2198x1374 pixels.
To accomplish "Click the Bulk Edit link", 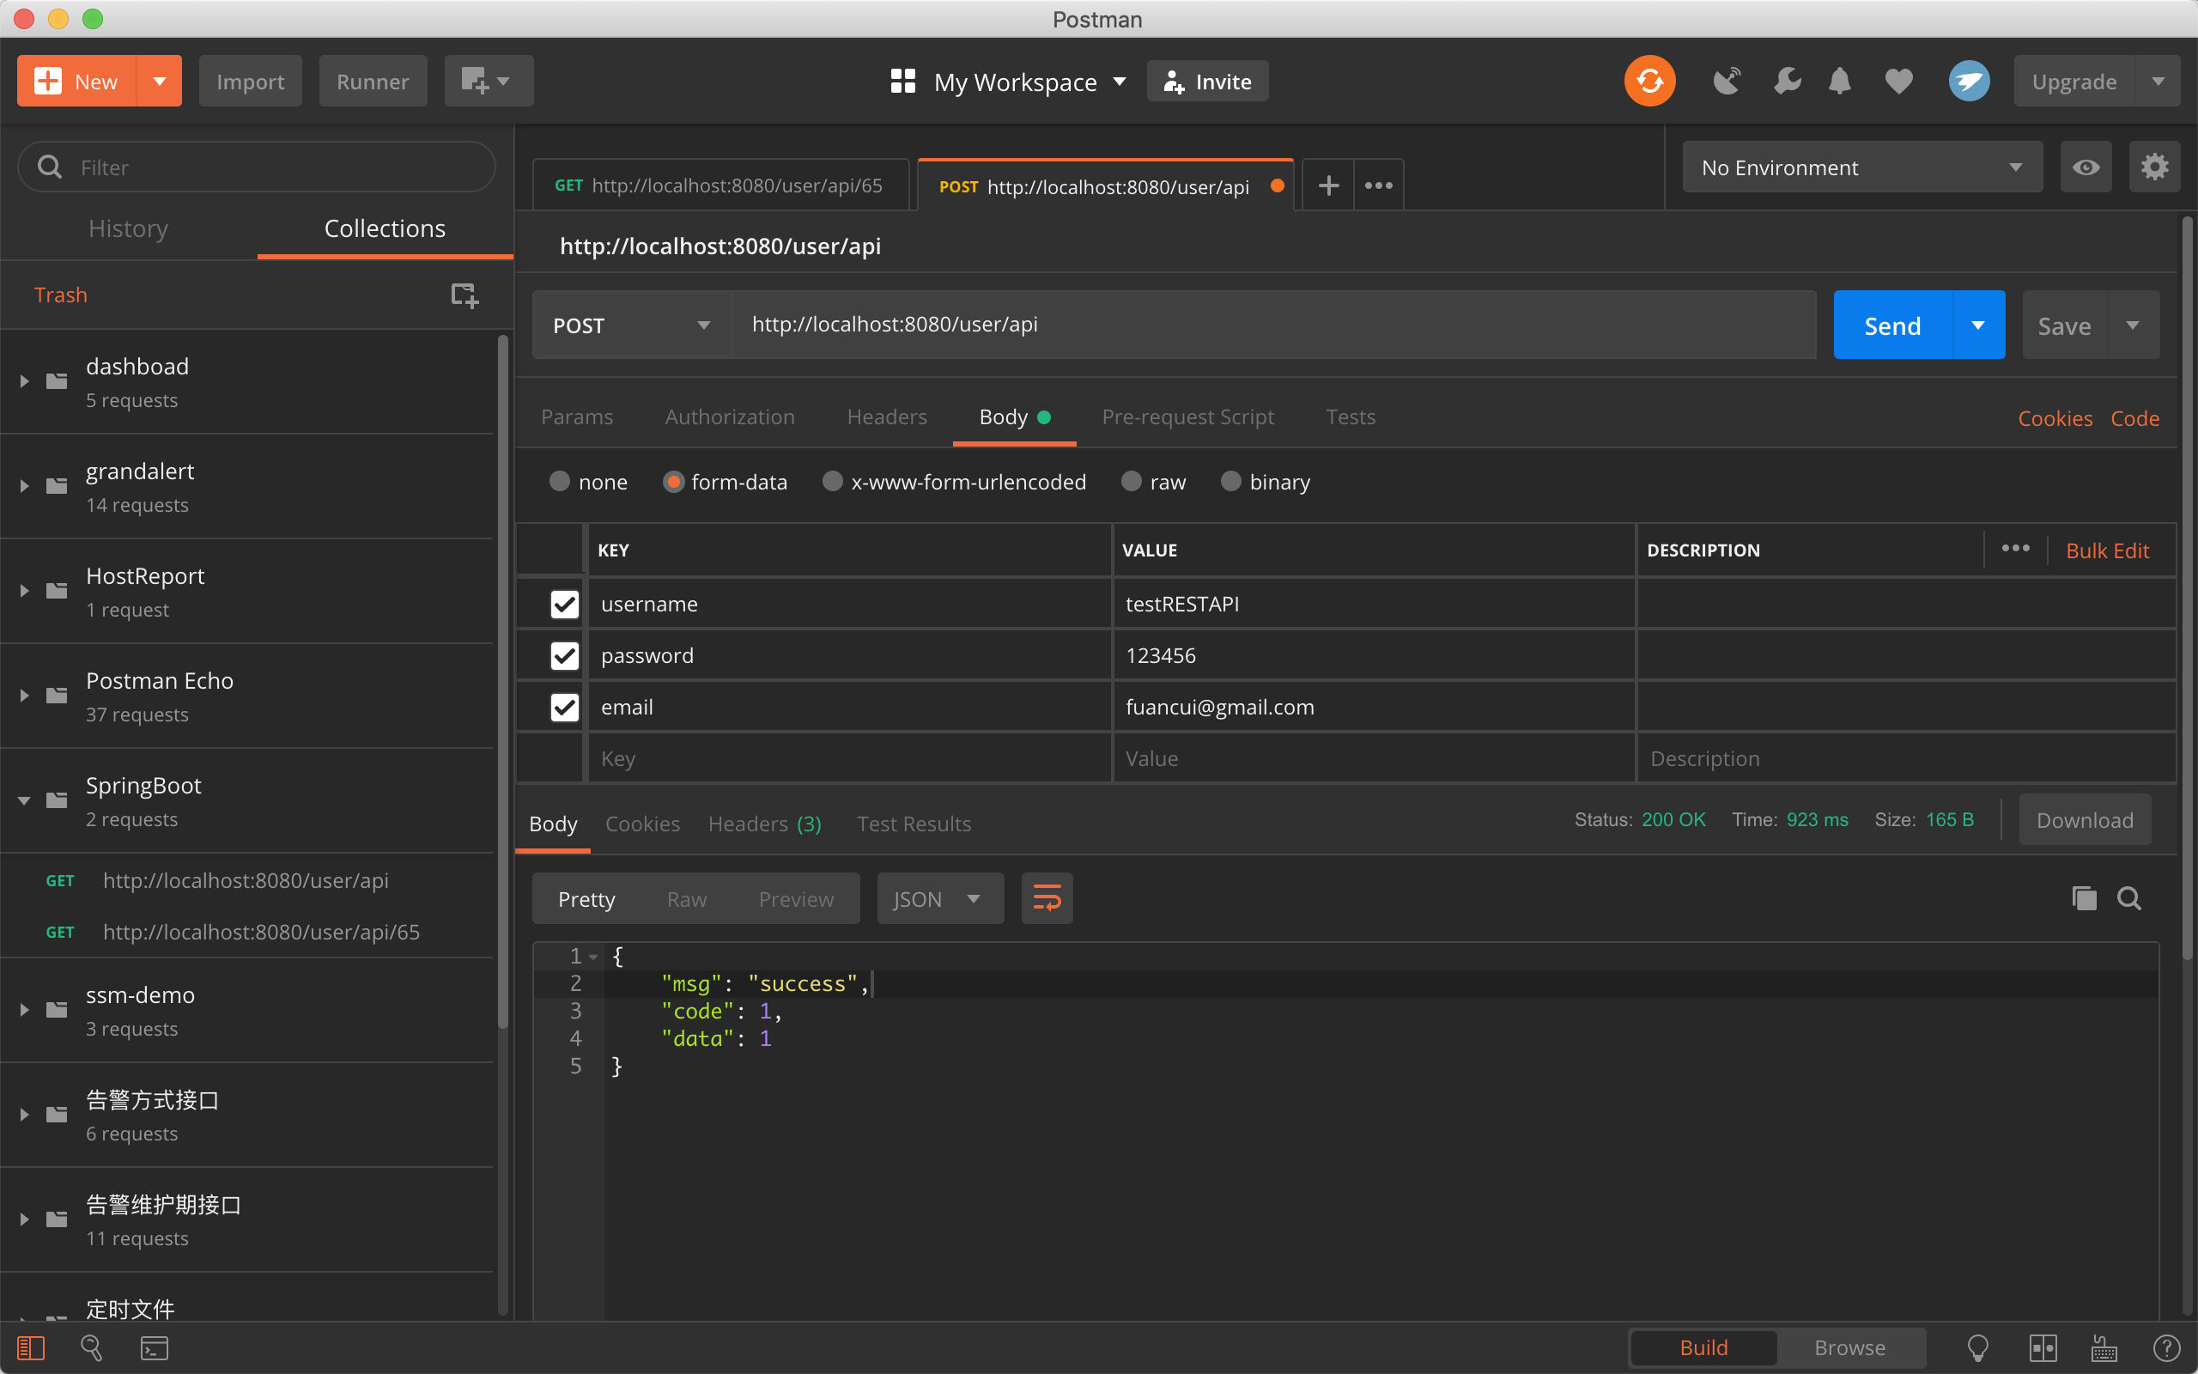I will click(2106, 550).
